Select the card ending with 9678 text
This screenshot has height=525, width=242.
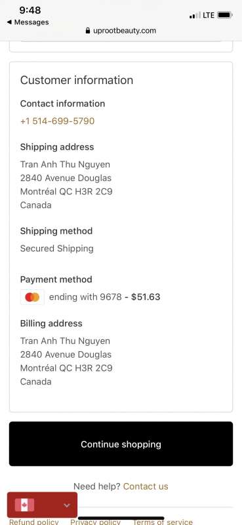[x=85, y=297]
